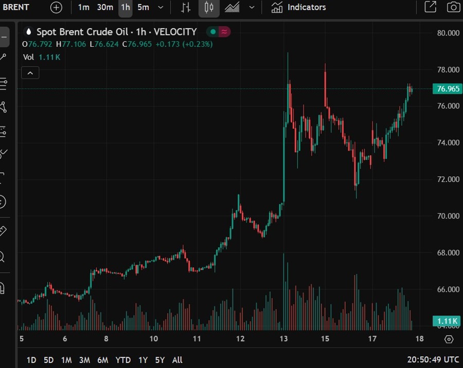Viewport: 463px width, 368px height.
Task: Select the zoom in magnifier tool
Action: (x=3, y=256)
